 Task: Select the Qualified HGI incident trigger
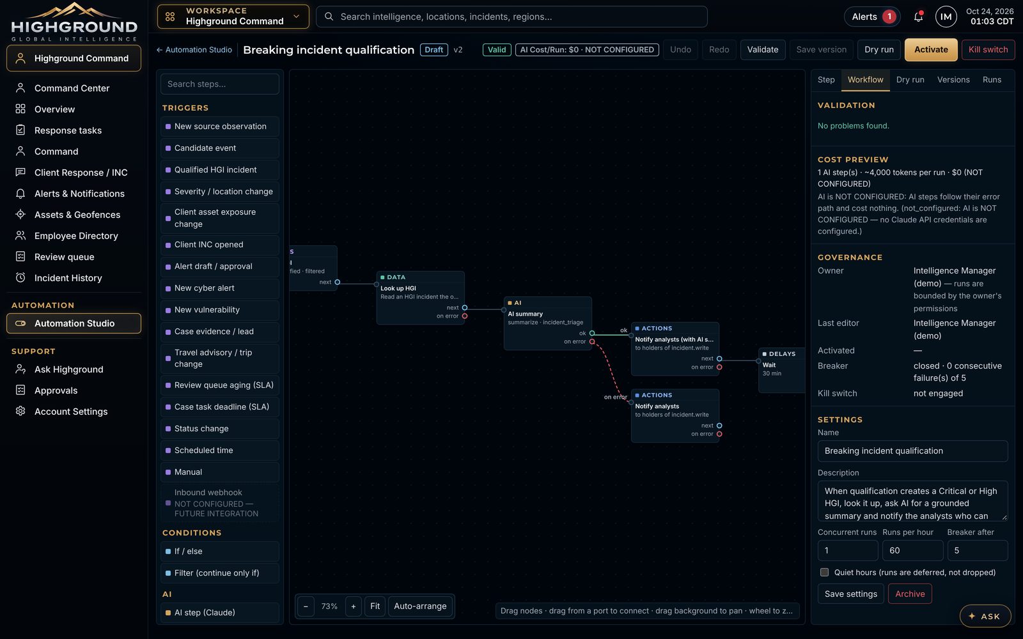click(220, 170)
